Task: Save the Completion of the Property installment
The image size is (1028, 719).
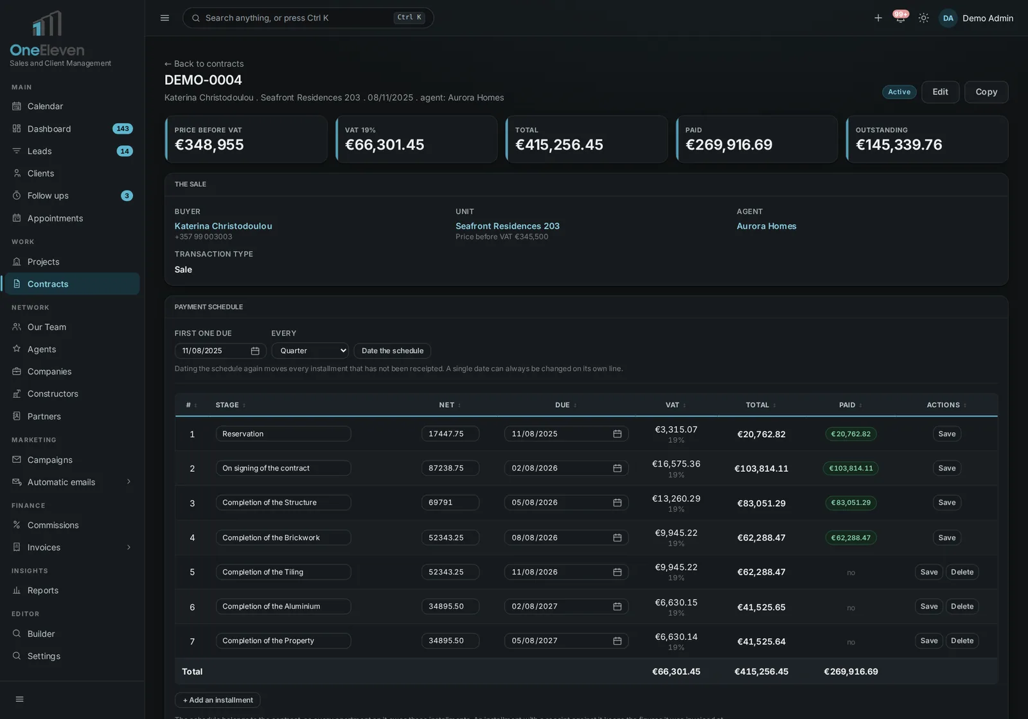Action: [x=929, y=641]
